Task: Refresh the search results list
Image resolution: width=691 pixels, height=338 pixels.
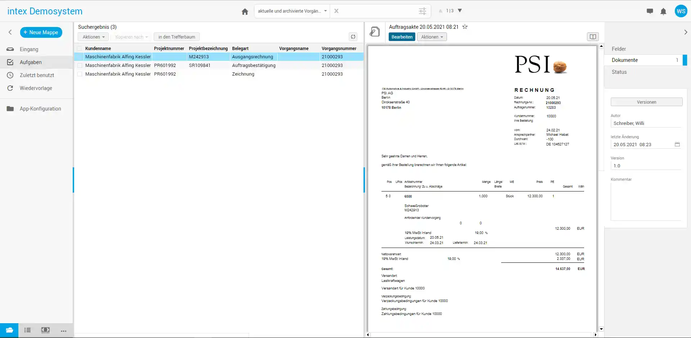Action: click(x=353, y=37)
